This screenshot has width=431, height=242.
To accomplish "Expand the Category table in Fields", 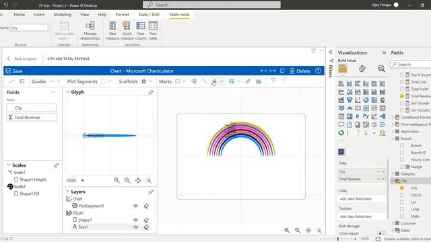I will click(x=393, y=173).
